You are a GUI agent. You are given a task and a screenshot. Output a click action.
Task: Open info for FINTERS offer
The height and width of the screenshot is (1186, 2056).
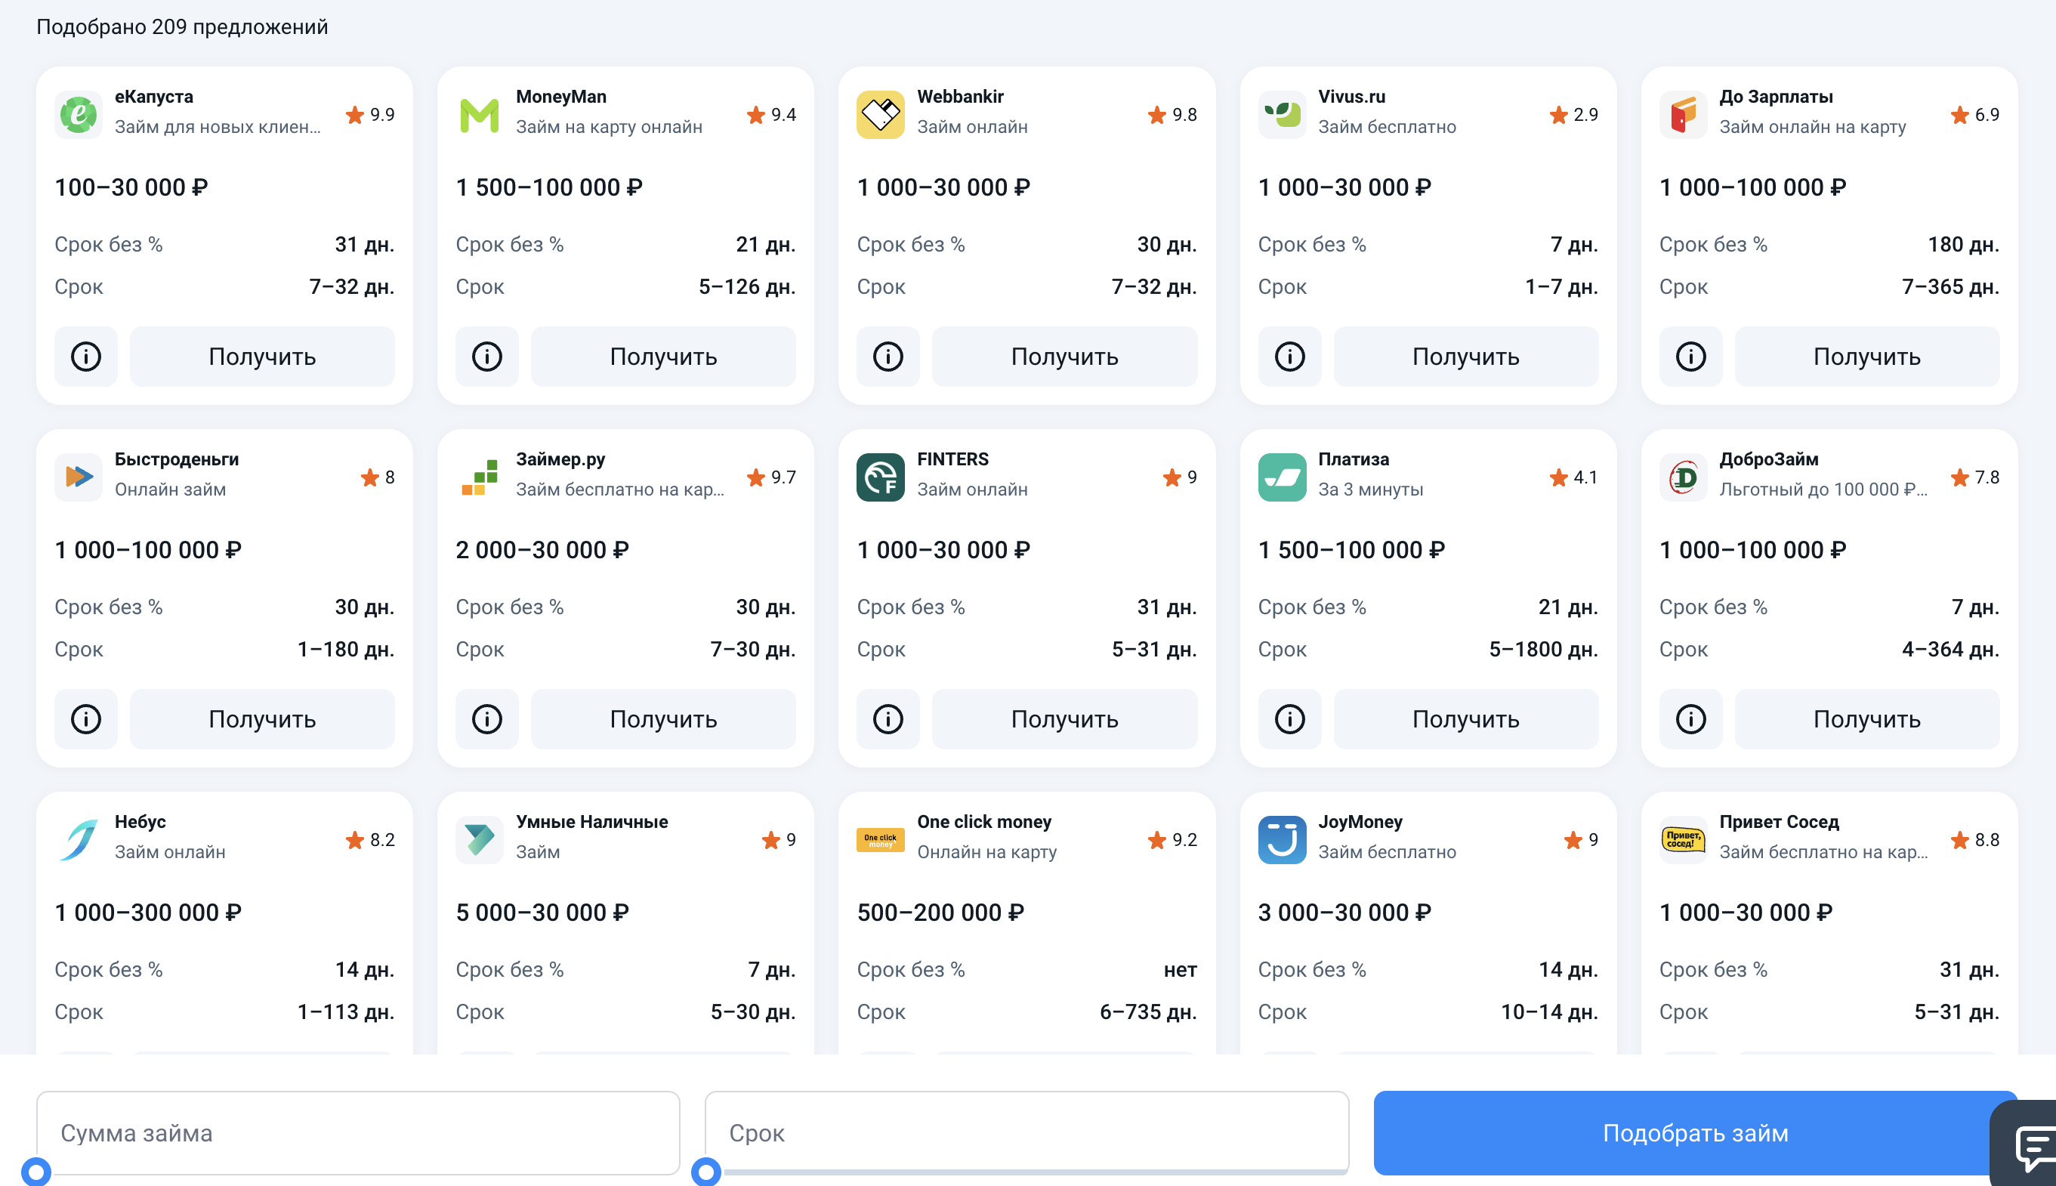888,718
